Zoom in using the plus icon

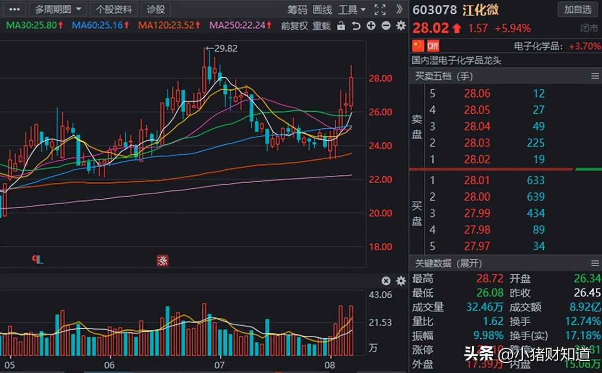pyautogui.click(x=371, y=26)
